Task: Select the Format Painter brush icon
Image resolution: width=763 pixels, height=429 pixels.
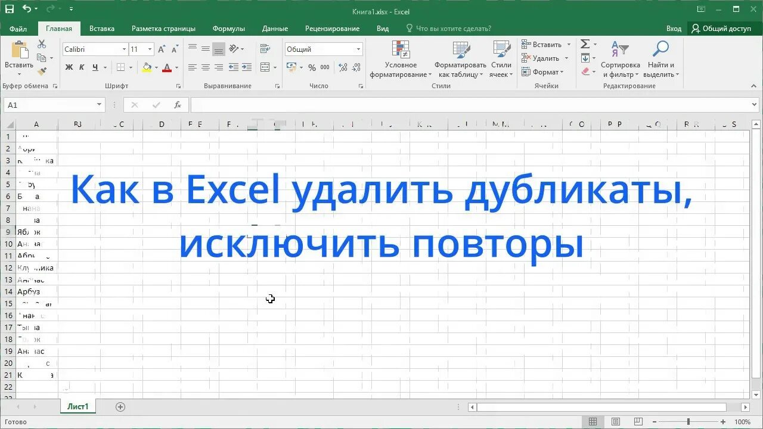Action: pyautogui.click(x=42, y=71)
